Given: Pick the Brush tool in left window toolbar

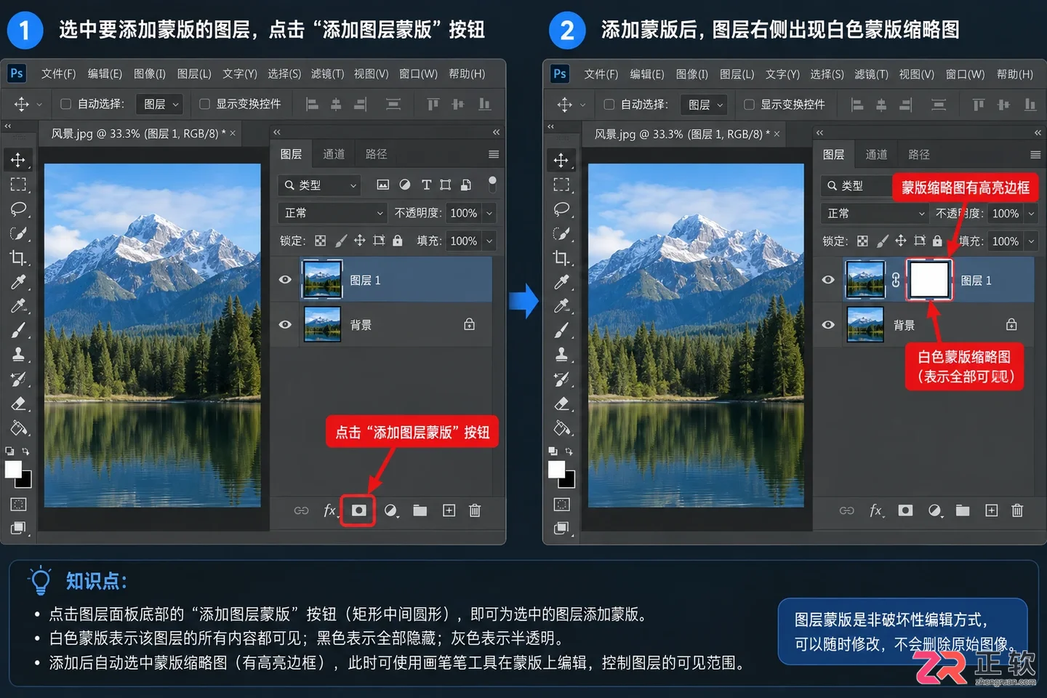Looking at the screenshot, I should point(18,330).
